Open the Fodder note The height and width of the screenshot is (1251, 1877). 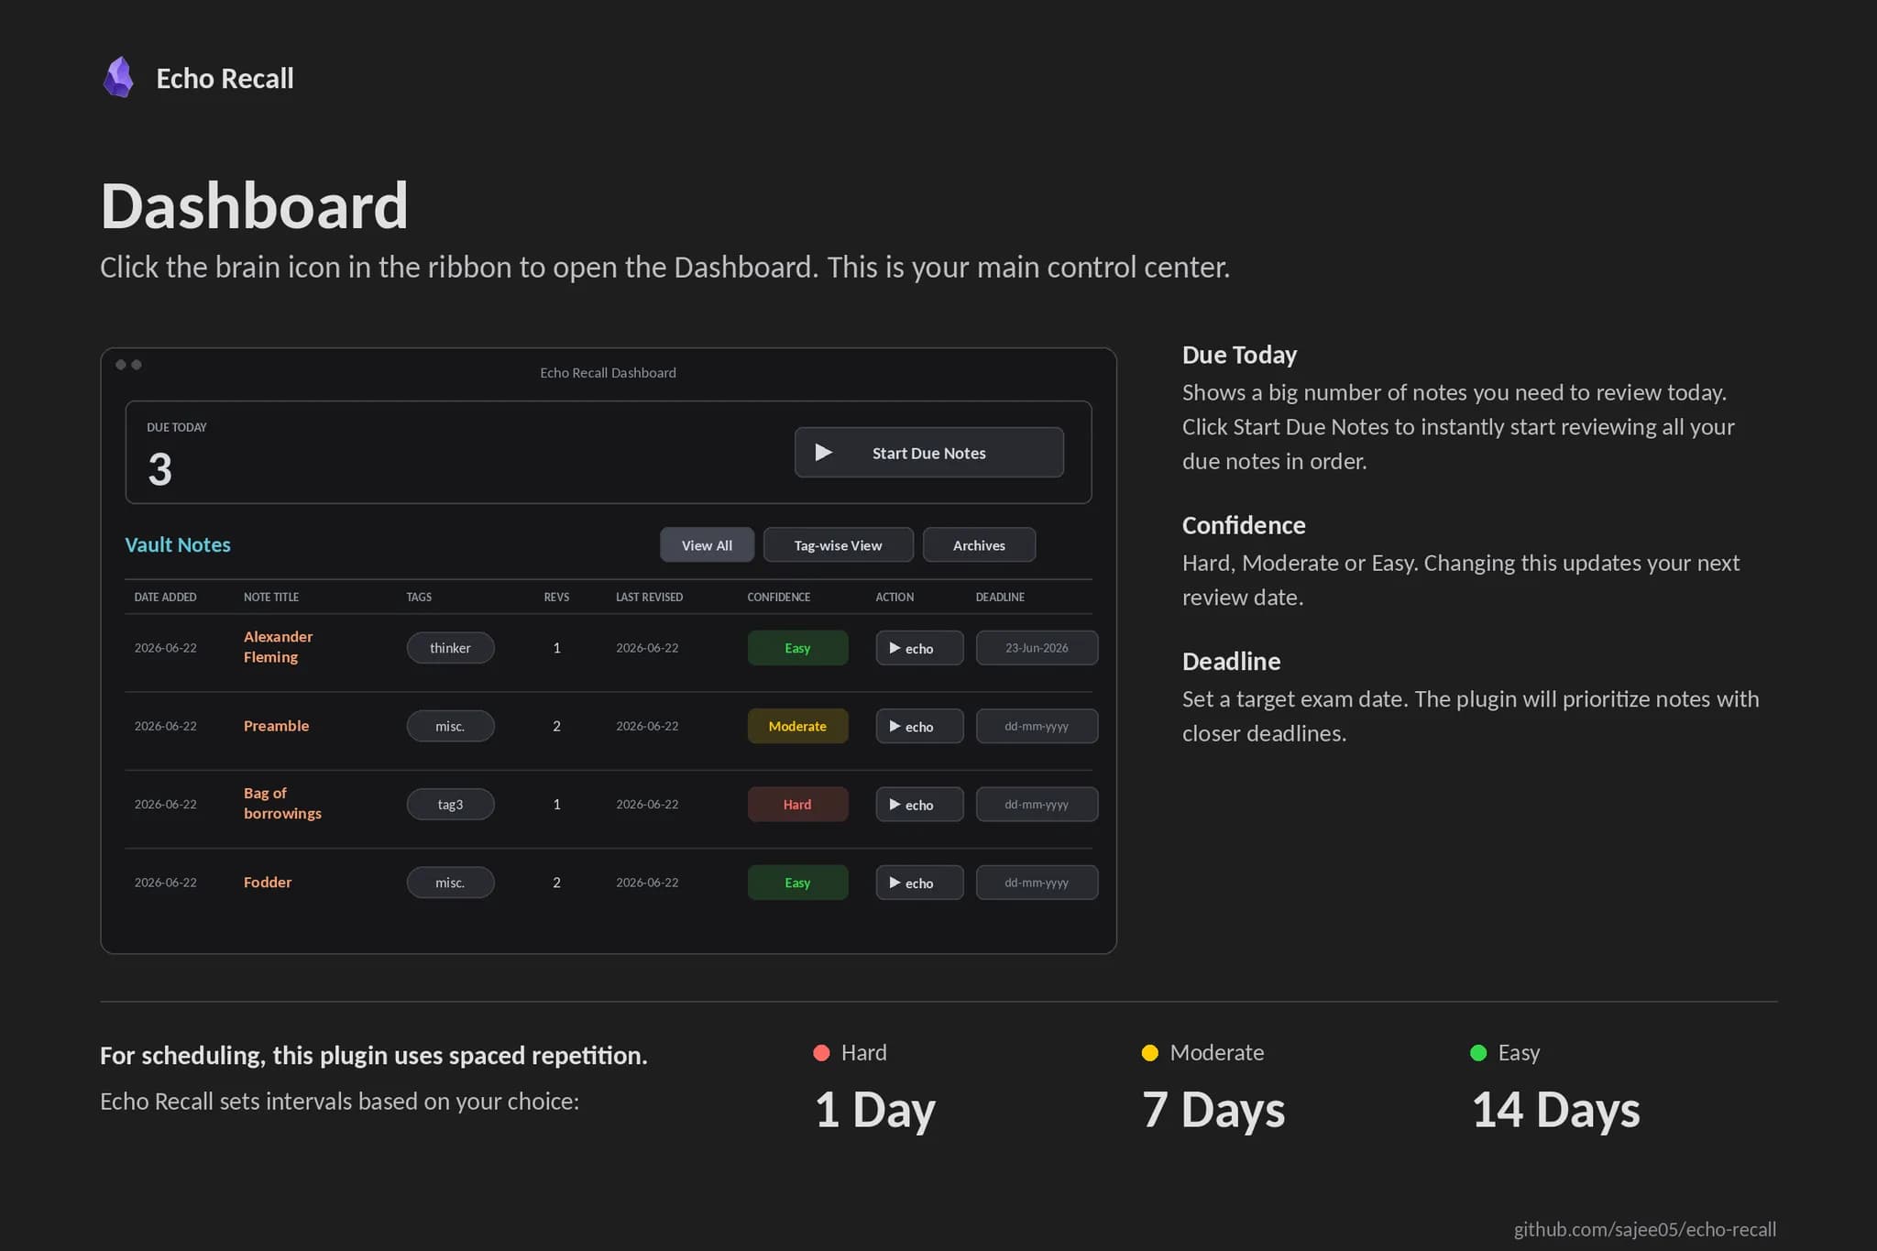(268, 883)
